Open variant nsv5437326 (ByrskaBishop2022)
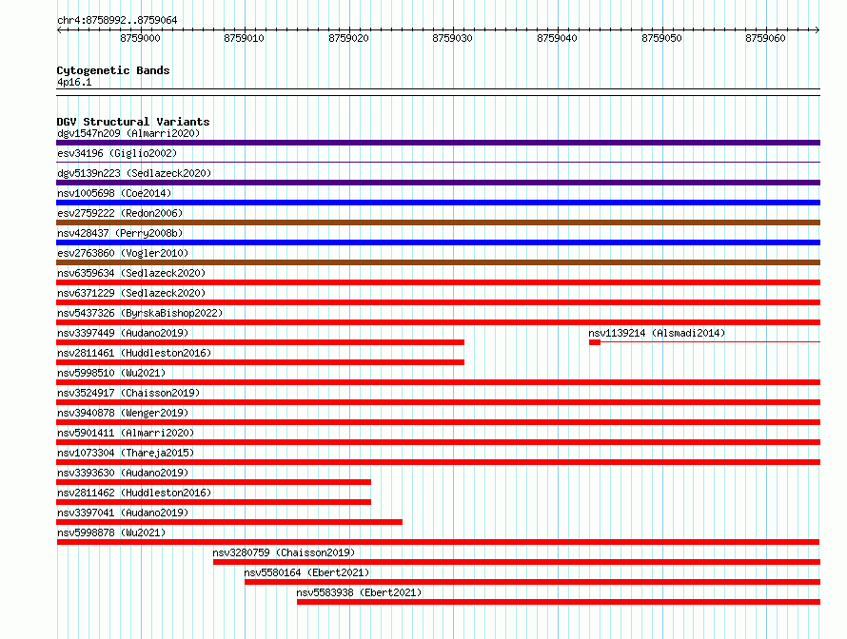This screenshot has width=847, height=639. [140, 313]
